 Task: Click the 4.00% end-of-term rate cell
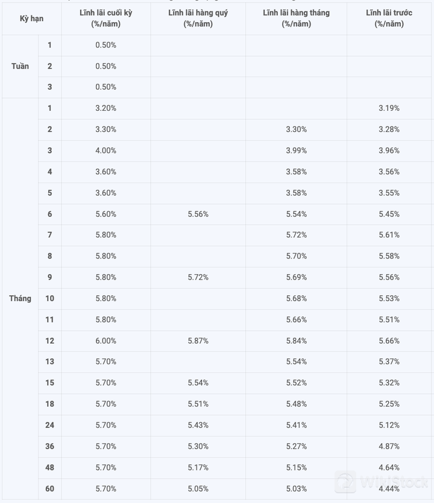click(x=105, y=151)
